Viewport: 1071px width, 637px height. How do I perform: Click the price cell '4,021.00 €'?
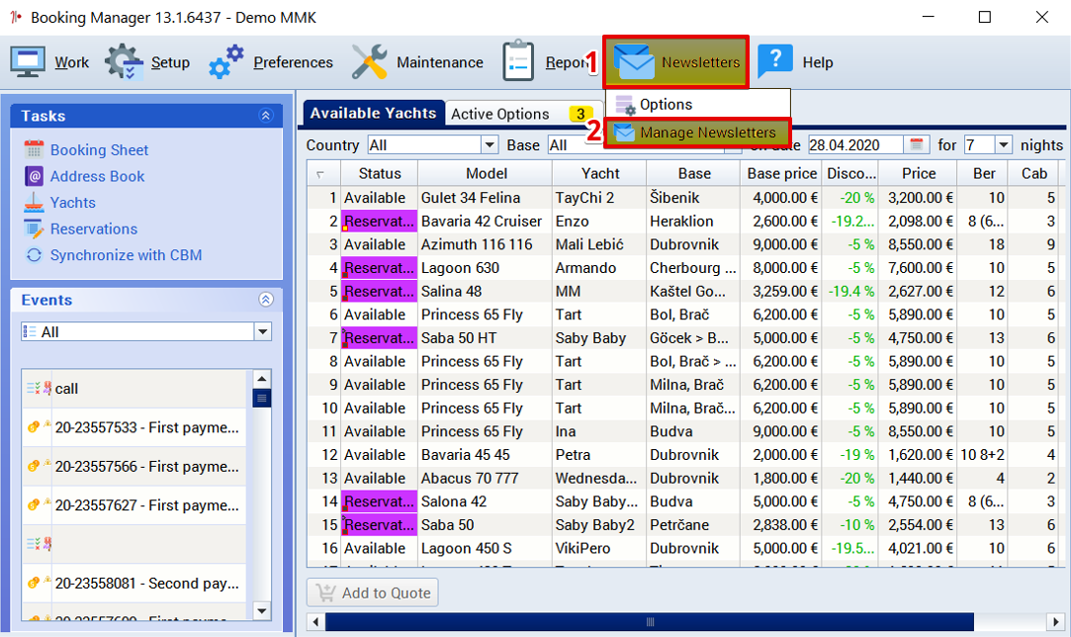click(x=918, y=548)
